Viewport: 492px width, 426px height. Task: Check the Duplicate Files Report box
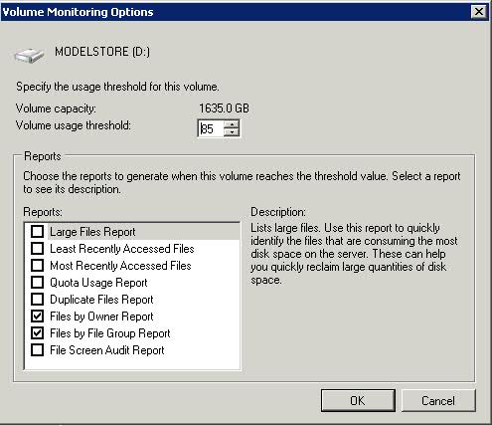coord(37,299)
